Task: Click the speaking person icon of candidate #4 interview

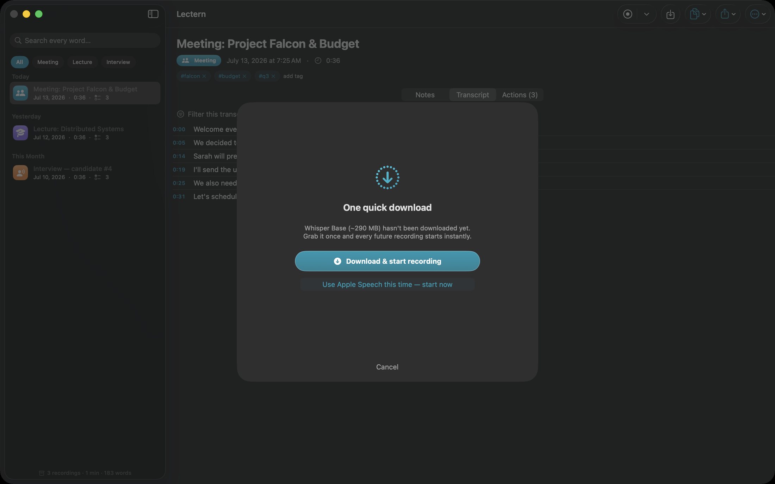Action: click(20, 172)
